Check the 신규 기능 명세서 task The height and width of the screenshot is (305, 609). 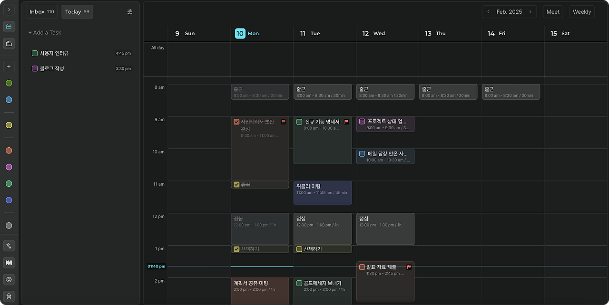pos(299,122)
